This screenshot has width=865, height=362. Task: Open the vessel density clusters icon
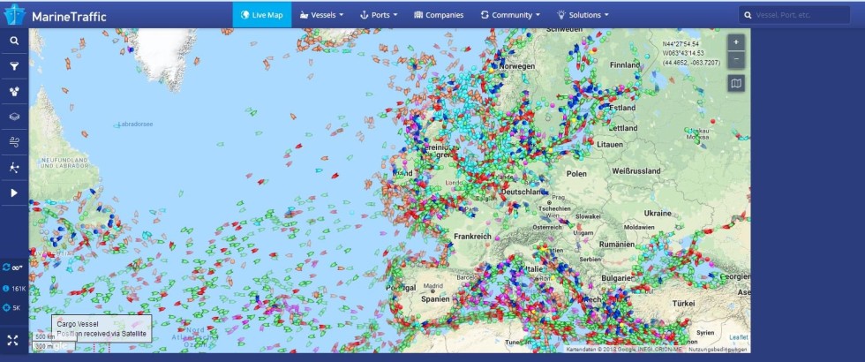(x=14, y=92)
